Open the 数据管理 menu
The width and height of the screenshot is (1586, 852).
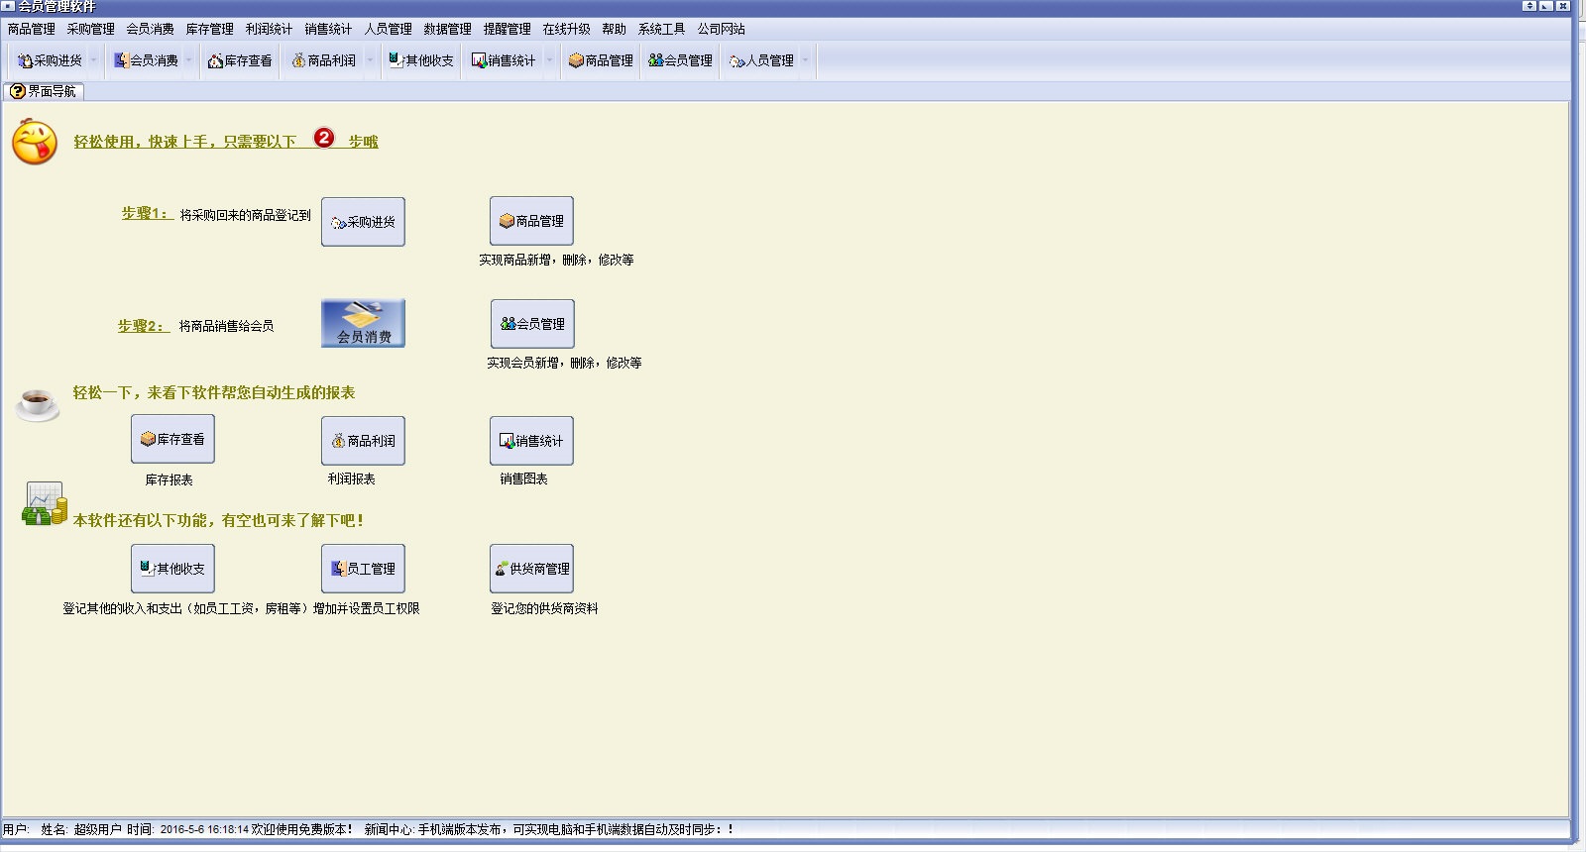pyautogui.click(x=448, y=30)
